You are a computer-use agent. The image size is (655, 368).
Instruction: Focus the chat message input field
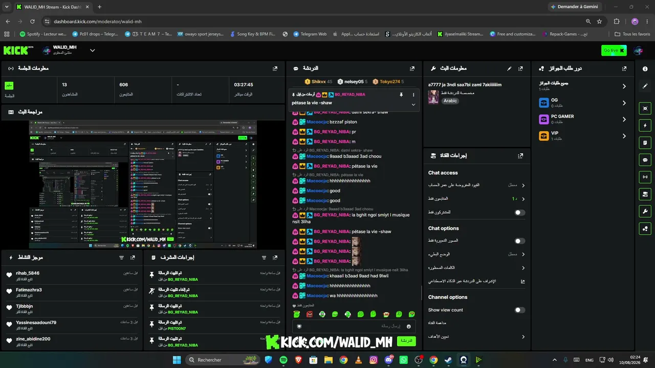coord(354,326)
